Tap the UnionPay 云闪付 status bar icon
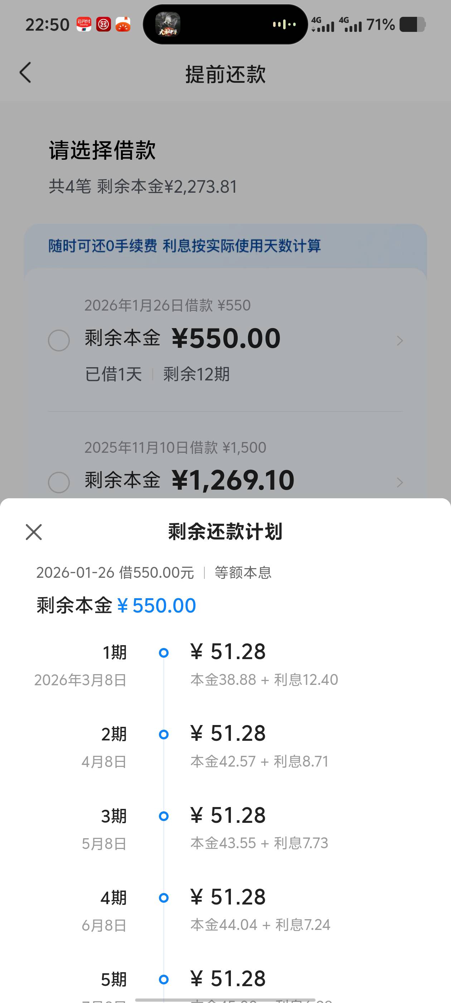This screenshot has height=1003, width=451. click(x=84, y=25)
